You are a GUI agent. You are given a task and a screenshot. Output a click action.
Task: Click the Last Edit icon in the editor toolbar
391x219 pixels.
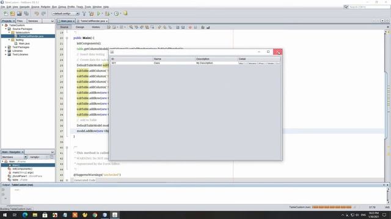[109, 27]
